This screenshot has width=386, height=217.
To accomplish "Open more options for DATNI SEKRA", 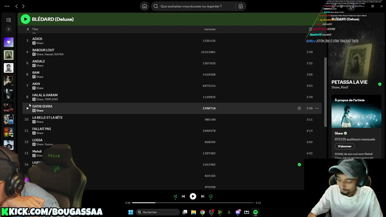I will [x=317, y=108].
